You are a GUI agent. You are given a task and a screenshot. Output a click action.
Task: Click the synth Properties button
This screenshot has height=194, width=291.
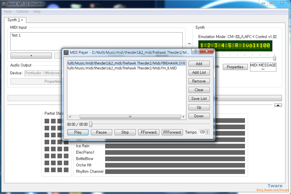pos(235,67)
